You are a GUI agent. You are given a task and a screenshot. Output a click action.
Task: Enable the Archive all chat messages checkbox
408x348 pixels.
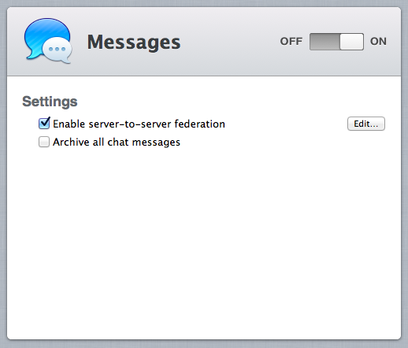[44, 142]
